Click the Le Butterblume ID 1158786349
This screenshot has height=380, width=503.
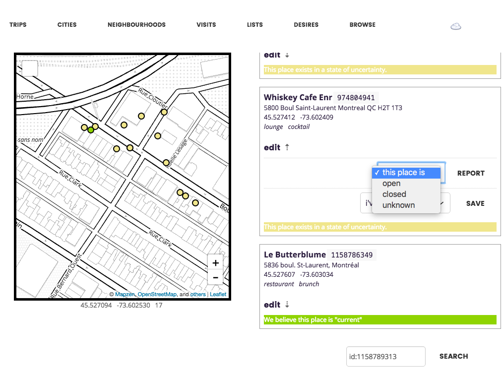point(352,255)
